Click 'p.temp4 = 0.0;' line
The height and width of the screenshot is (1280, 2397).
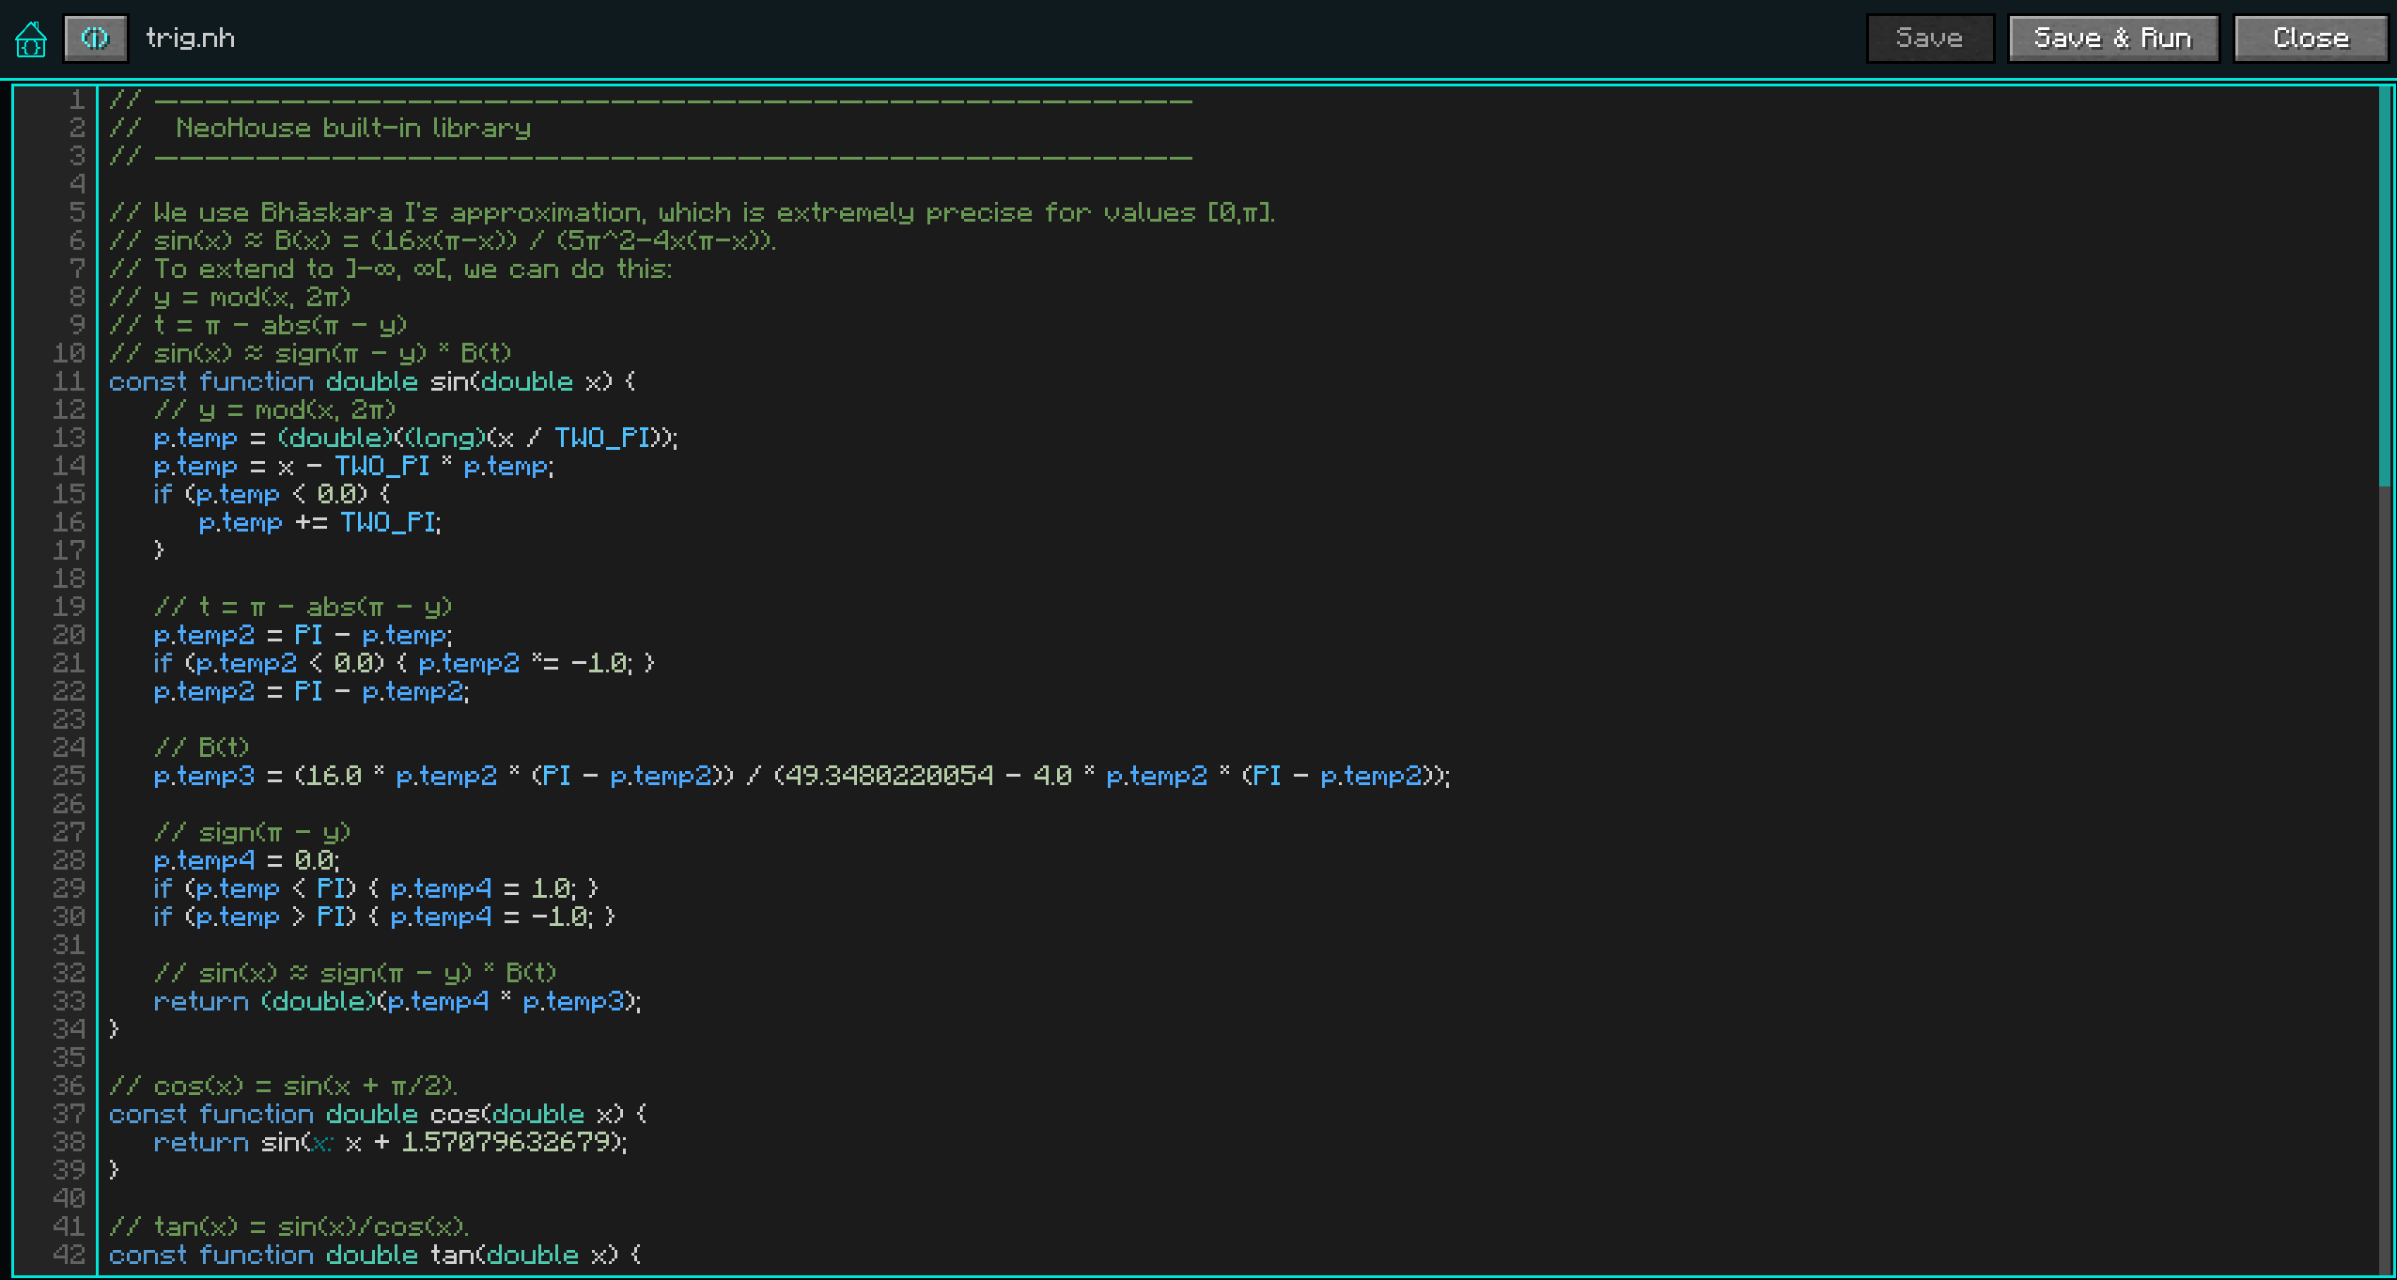(247, 860)
